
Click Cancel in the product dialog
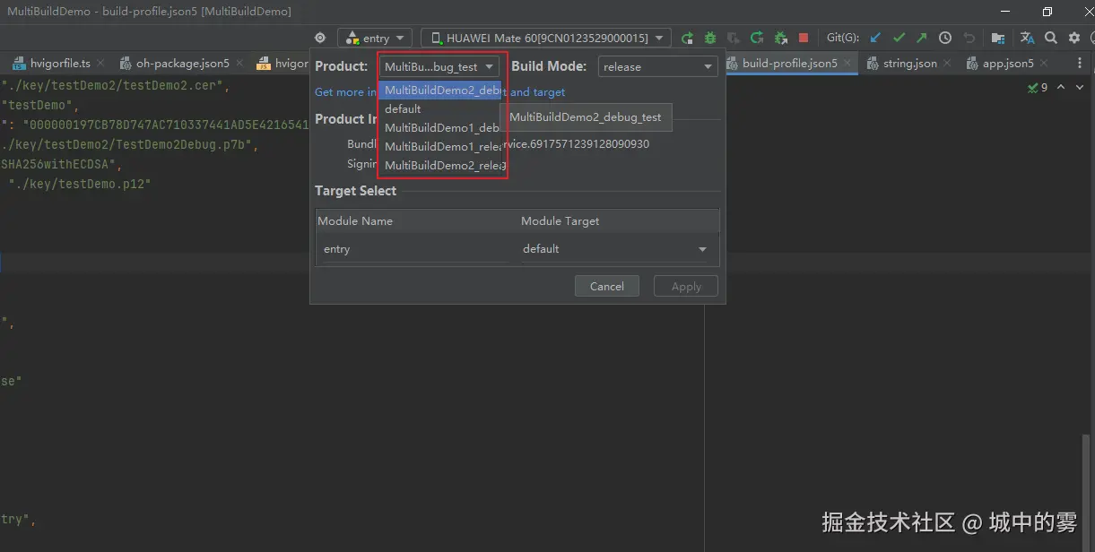[x=607, y=286]
